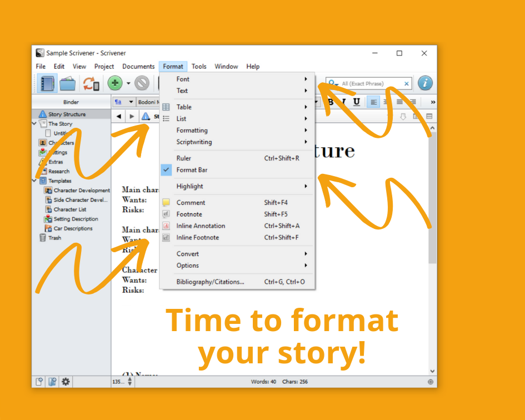Add a new document with green plus
Viewport: 525px width, 420px height.
coord(115,83)
